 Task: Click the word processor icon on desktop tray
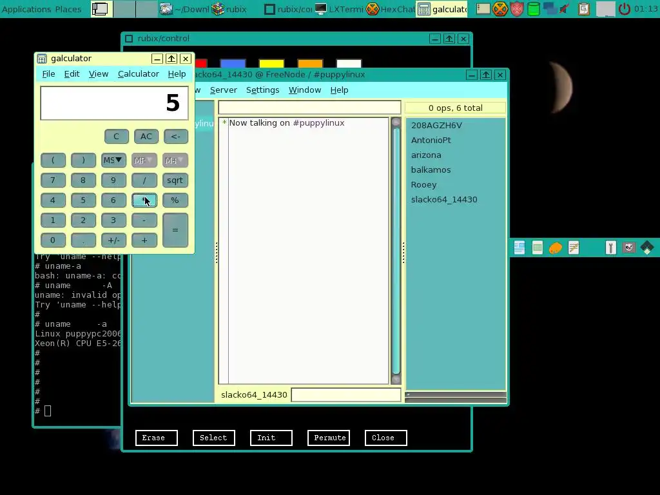pyautogui.click(x=519, y=247)
